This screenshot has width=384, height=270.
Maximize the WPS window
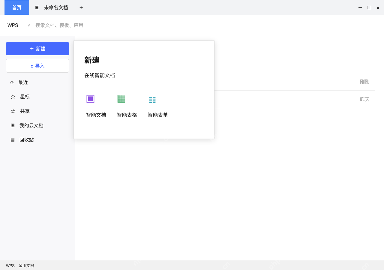(x=369, y=7)
